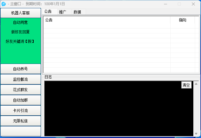201x138 pixels.
Task: Switch to the 推广 tab
Action: 63,12
